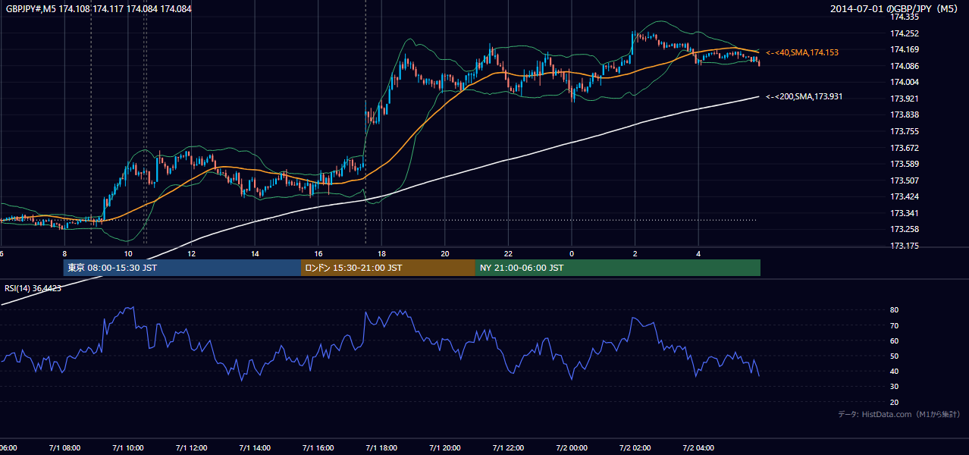Click RSI scale value 30
This screenshot has height=455, width=969.
click(895, 387)
